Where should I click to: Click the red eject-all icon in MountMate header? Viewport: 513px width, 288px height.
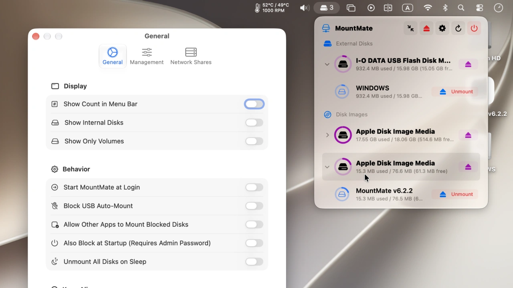(x=426, y=28)
